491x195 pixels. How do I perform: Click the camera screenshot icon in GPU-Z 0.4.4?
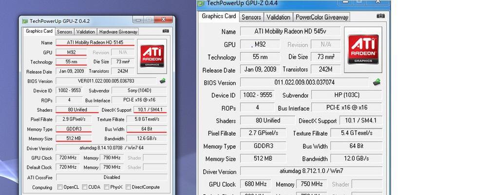coord(381,16)
